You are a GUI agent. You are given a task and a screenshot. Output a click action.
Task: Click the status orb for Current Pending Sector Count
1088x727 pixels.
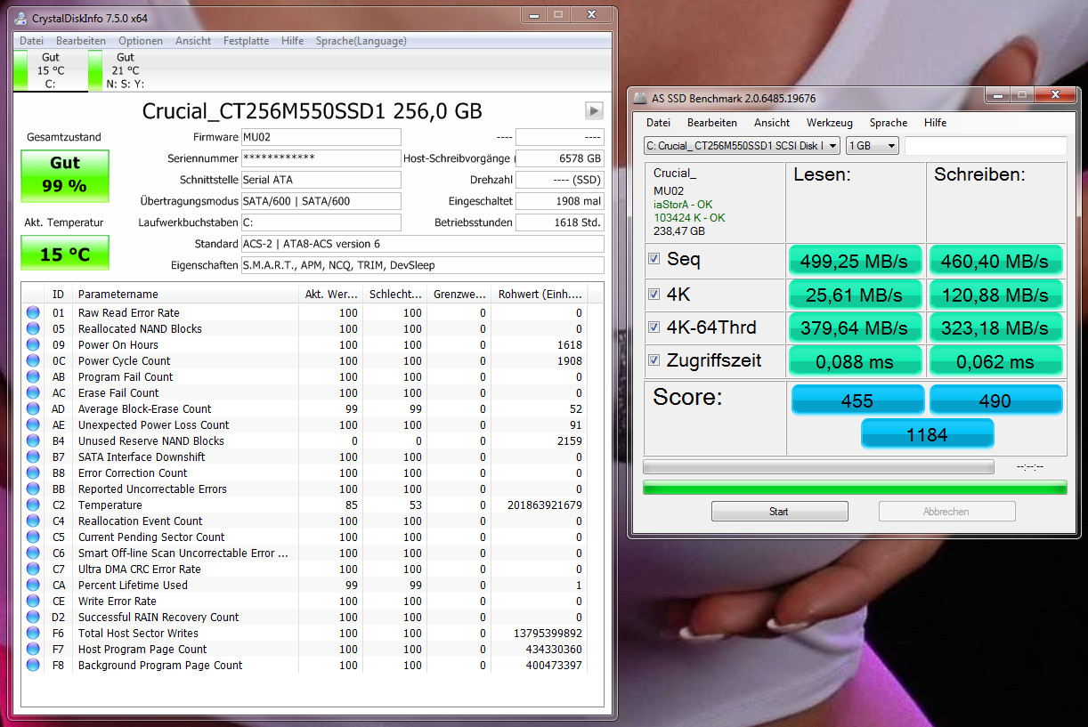coord(33,537)
